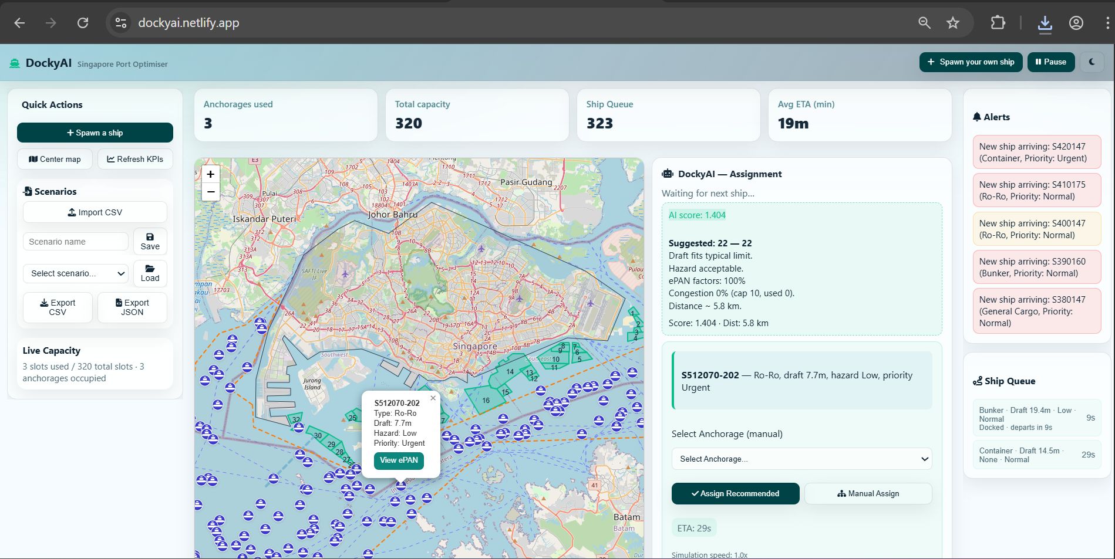
Task: Click the Import CSV upload icon
Action: click(72, 212)
